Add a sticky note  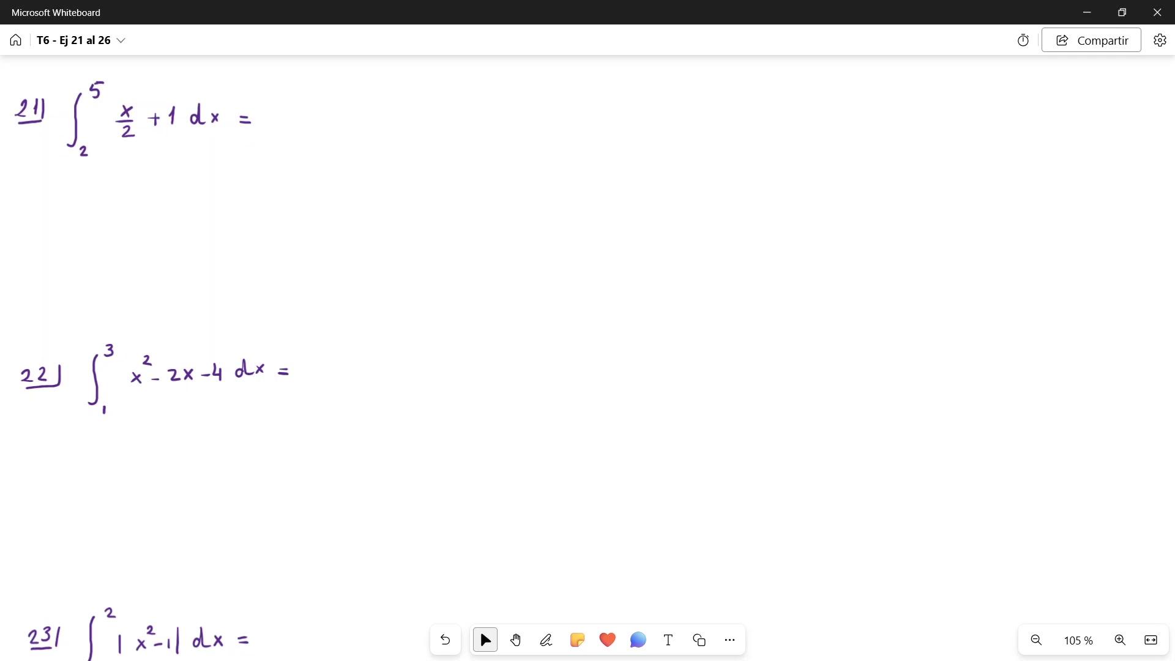pyautogui.click(x=576, y=640)
